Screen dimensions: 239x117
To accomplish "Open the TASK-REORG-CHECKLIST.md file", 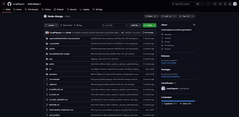I will [61, 110].
